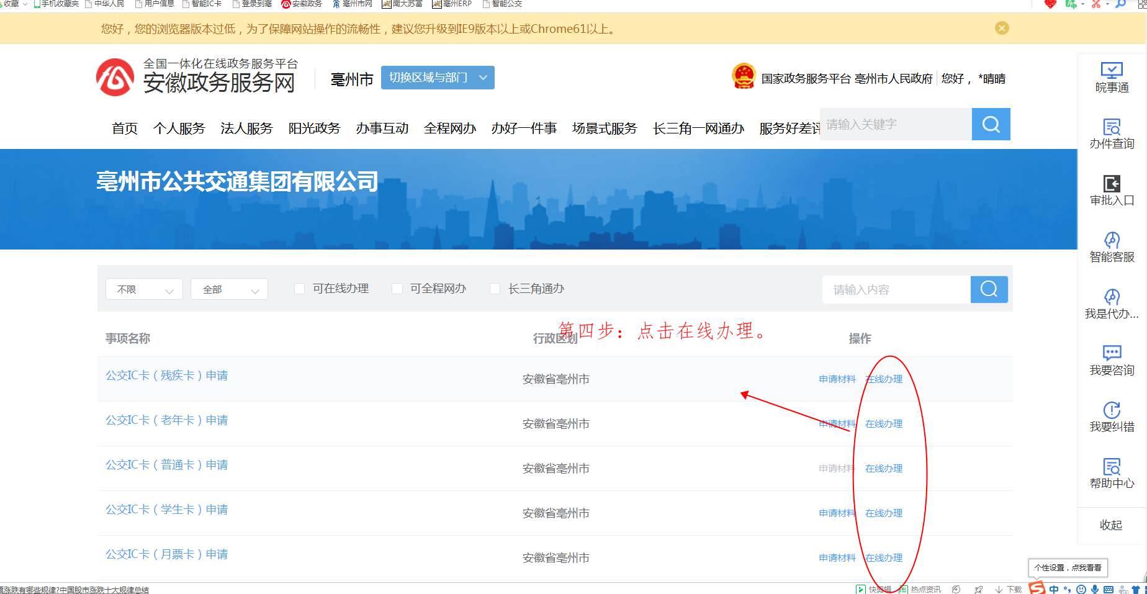The height and width of the screenshot is (594, 1147).
Task: Open 公交IC卡（老年卡）申请 item
Action: (166, 420)
